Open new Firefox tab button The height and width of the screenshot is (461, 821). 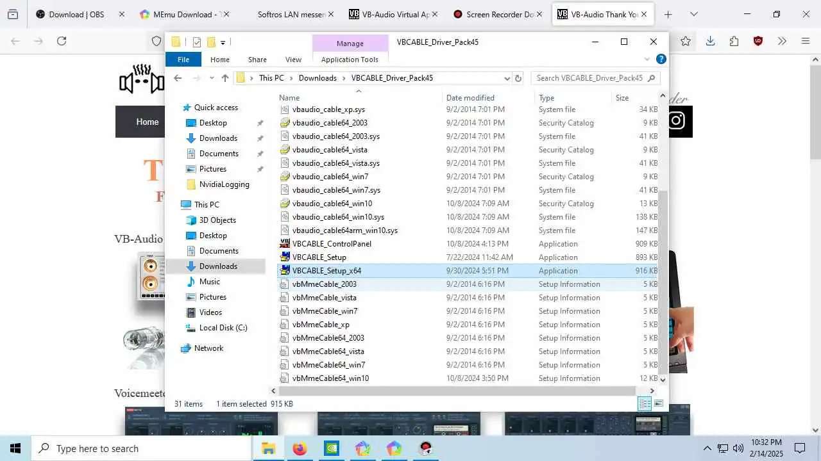668,14
